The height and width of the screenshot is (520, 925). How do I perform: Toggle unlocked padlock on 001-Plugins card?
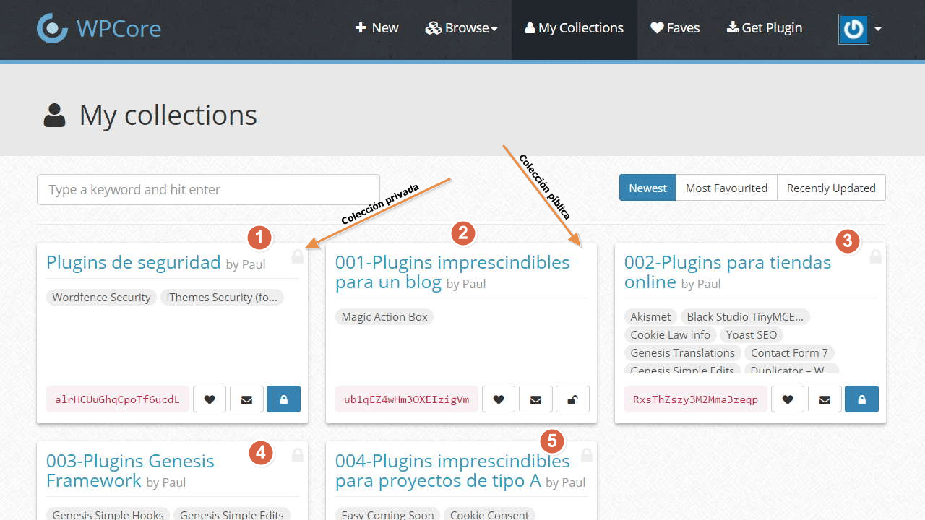click(572, 399)
